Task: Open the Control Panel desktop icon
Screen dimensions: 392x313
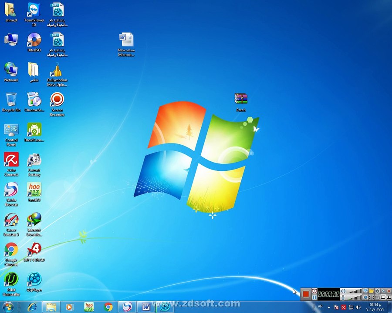Action: (11, 135)
